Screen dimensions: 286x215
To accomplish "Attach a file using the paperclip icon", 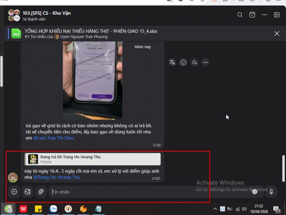I will pos(41,191).
